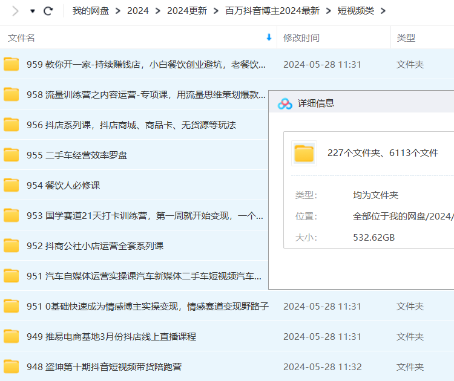Click the Baidu Netdisk logo in 详细信息 dialog
The width and height of the screenshot is (454, 381).
[285, 103]
